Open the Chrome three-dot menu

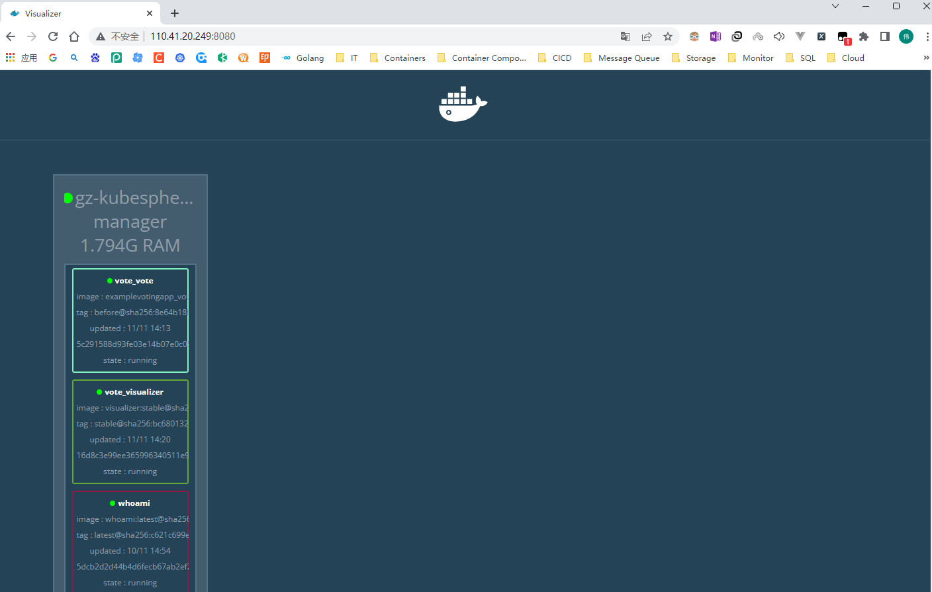(927, 36)
